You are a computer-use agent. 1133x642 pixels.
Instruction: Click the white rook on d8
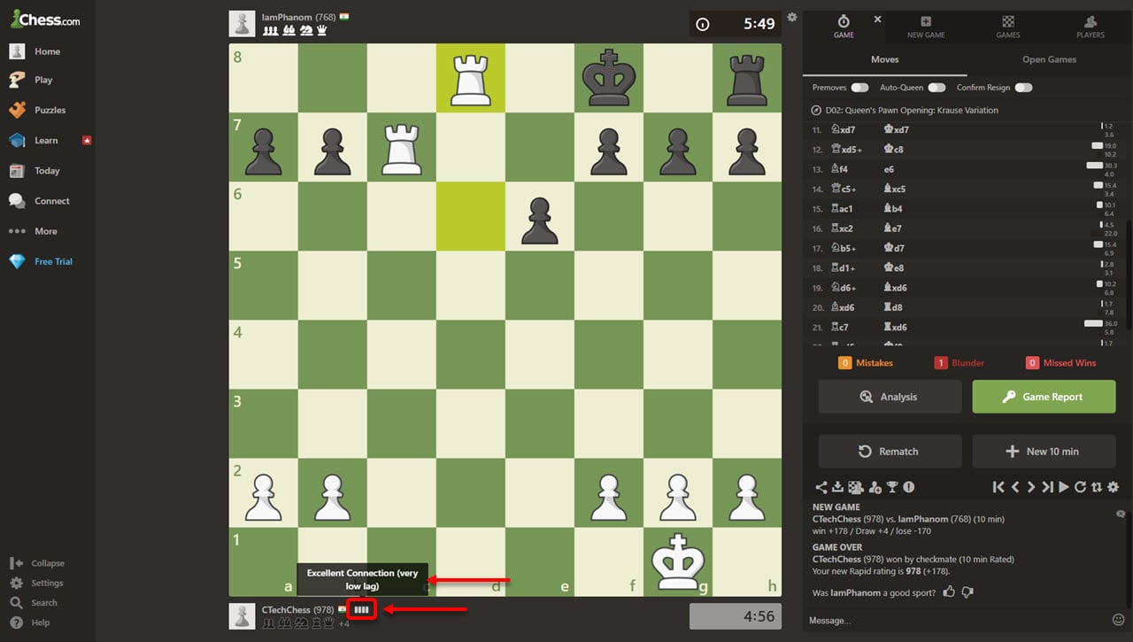point(471,78)
